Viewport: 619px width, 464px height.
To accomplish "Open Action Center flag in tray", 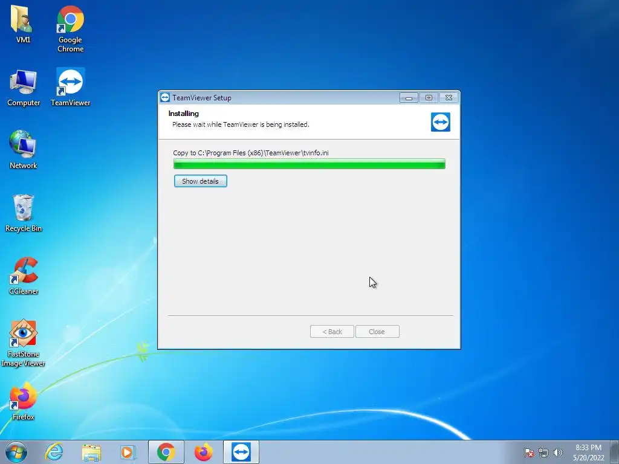I will pyautogui.click(x=529, y=453).
